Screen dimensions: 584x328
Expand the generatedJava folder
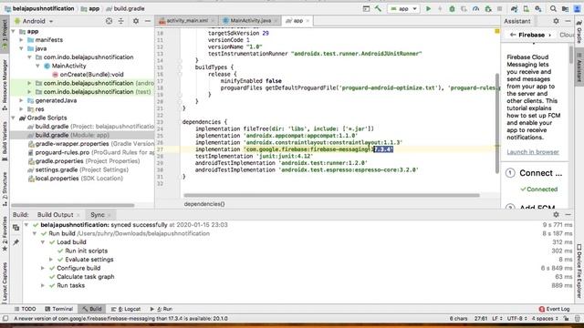pyautogui.click(x=22, y=100)
